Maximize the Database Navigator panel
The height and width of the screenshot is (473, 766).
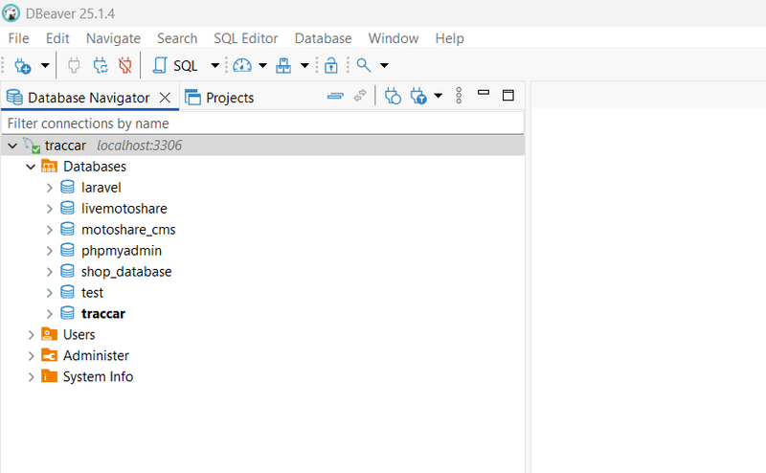click(x=508, y=96)
